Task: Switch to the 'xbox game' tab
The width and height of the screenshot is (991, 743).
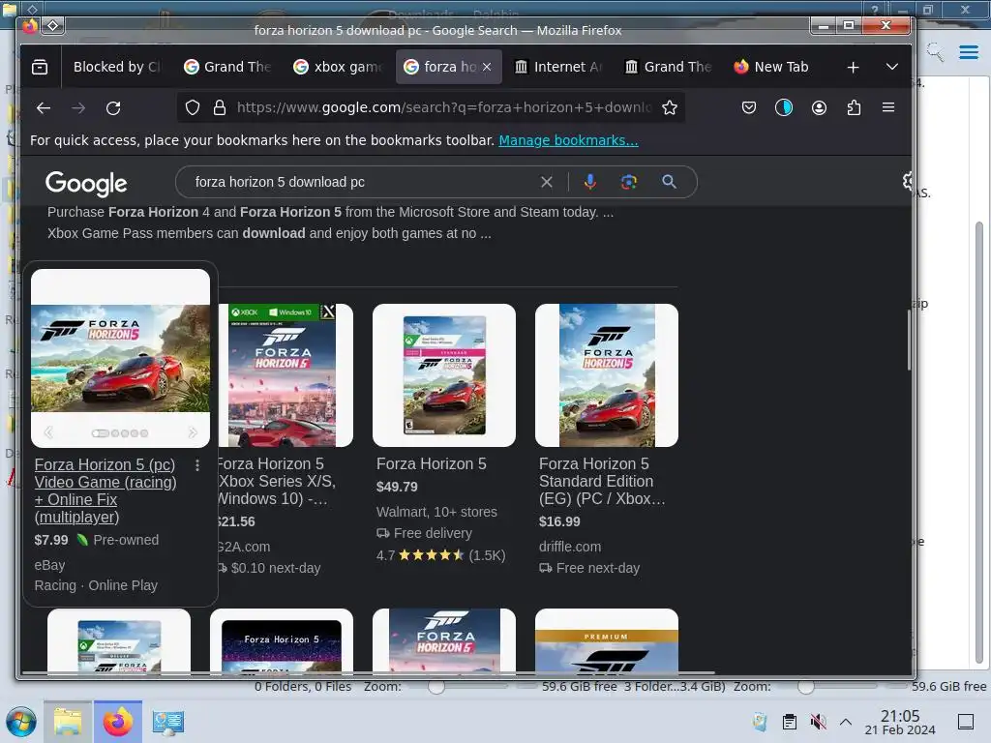Action: [x=338, y=67]
